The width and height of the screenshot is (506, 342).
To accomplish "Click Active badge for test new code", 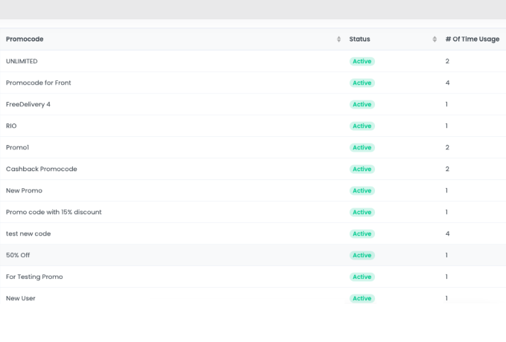I will (362, 233).
